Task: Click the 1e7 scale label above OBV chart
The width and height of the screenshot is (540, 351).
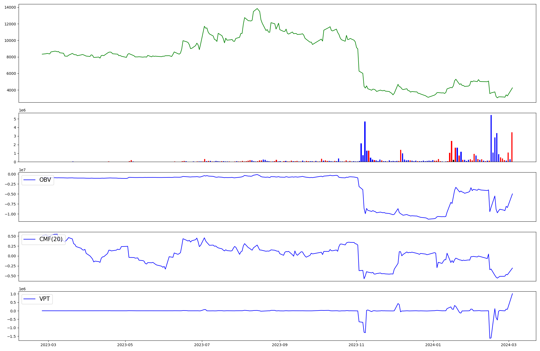Action: [x=22, y=170]
